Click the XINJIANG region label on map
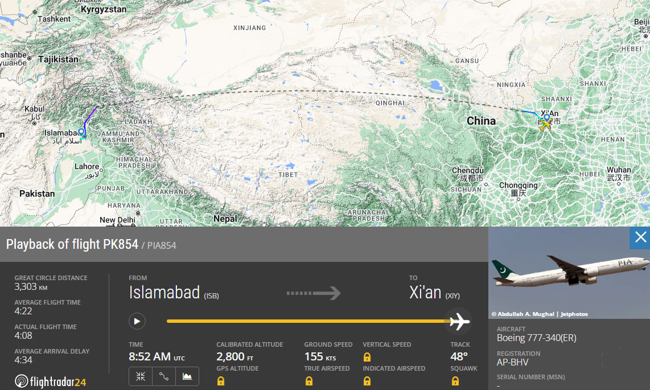The image size is (650, 390). (249, 28)
